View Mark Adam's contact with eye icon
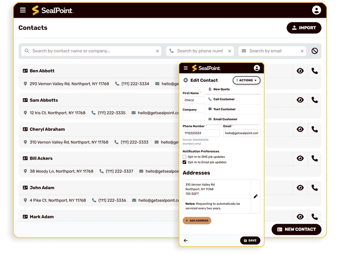340x255 pixels. (x=300, y=217)
